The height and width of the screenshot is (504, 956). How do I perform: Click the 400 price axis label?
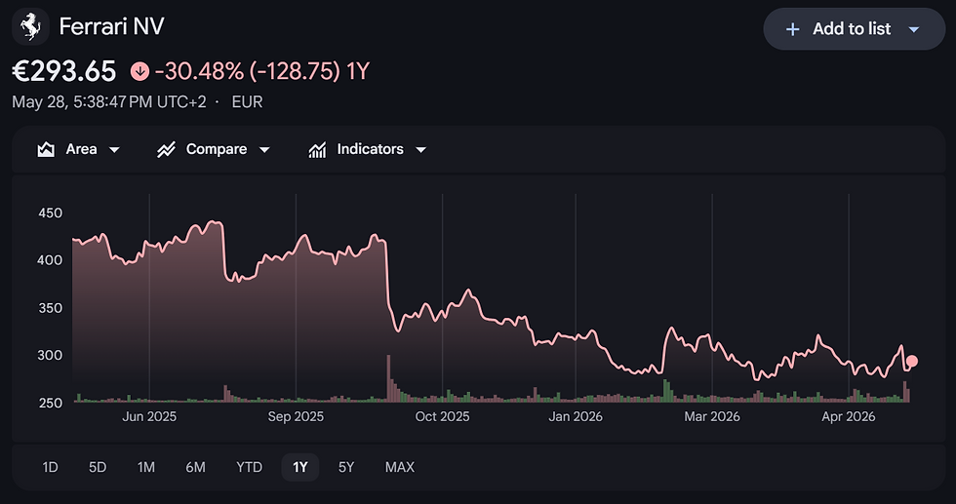(50, 260)
